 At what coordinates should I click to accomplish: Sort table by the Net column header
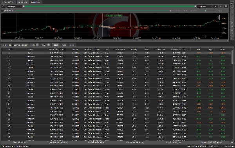(199, 49)
